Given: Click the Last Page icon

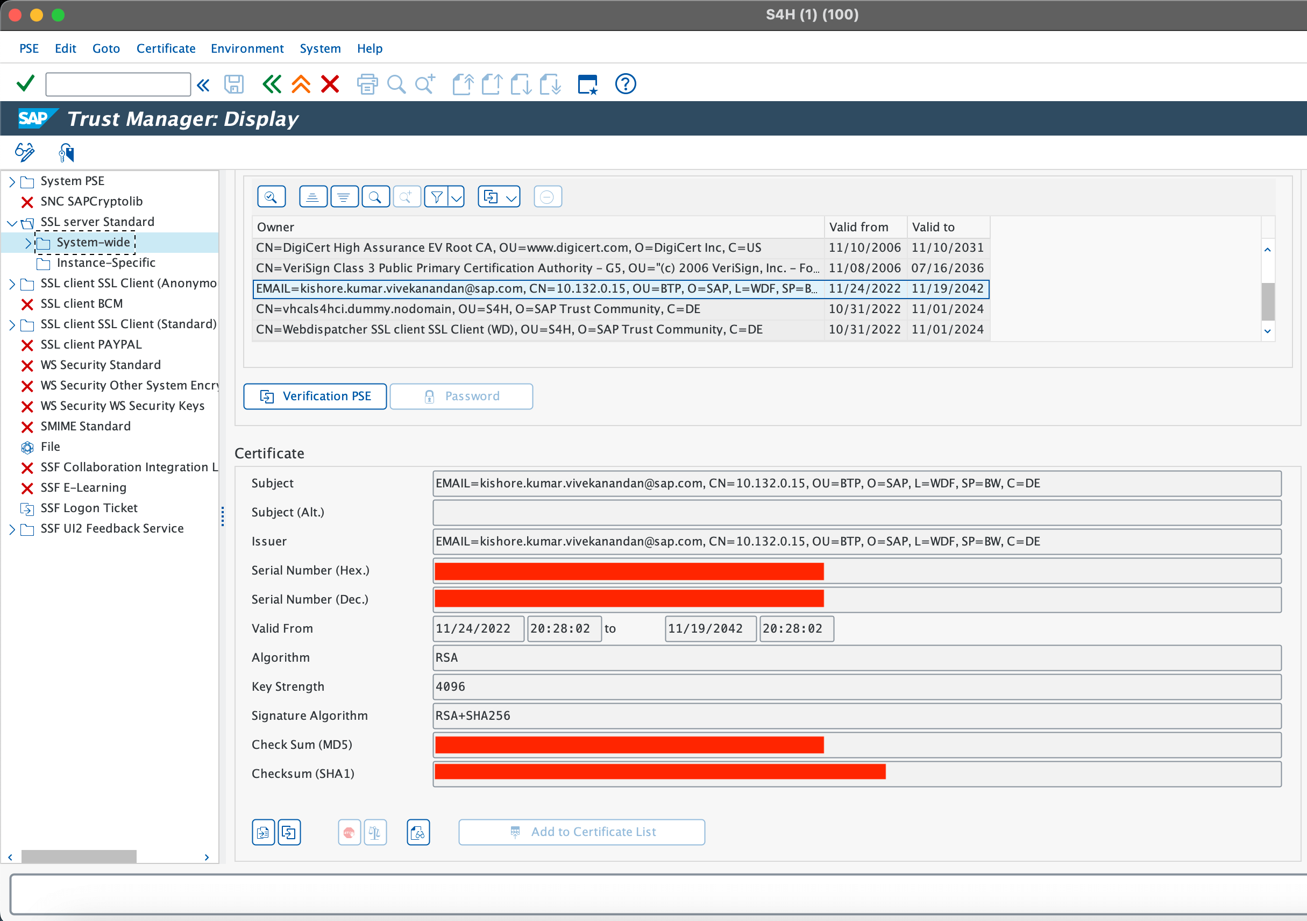Looking at the screenshot, I should (550, 84).
